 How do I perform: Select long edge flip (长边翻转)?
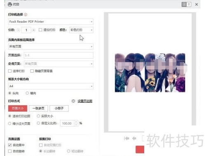pos(40,151)
